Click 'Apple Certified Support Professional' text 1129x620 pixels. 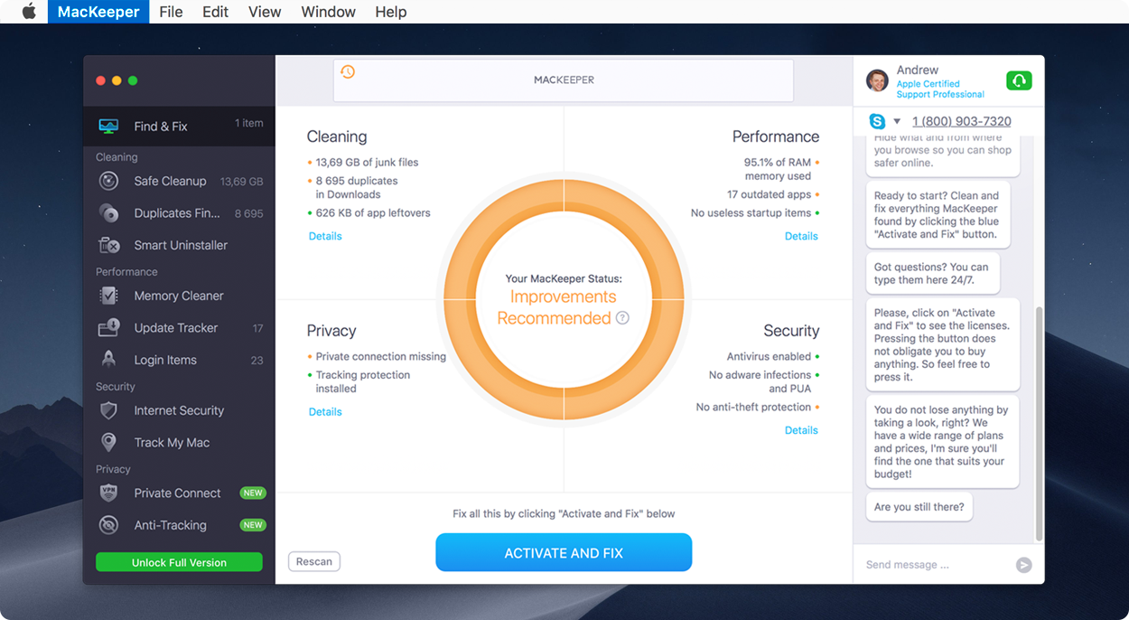click(x=940, y=89)
